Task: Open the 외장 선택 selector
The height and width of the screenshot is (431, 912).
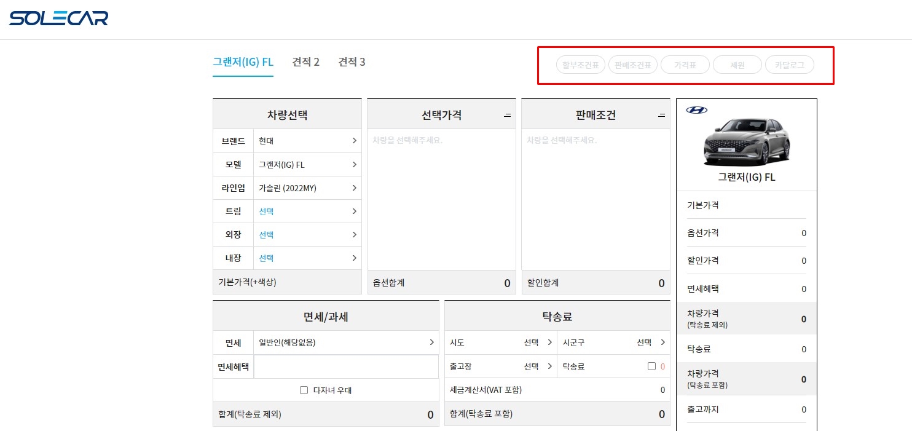Action: (x=307, y=235)
